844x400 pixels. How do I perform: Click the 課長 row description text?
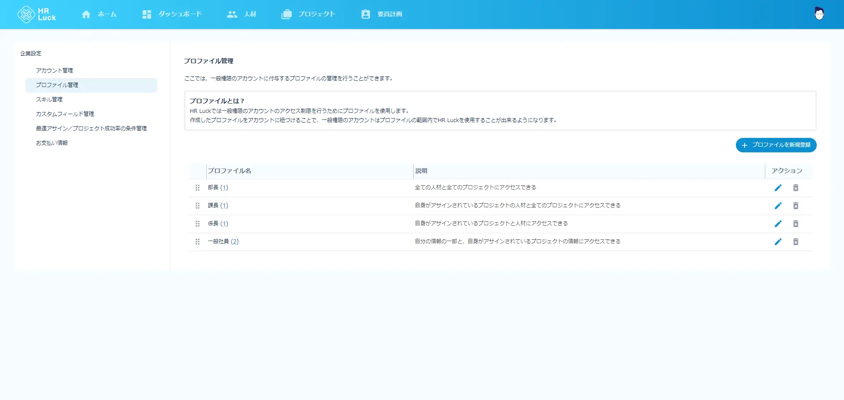click(518, 205)
